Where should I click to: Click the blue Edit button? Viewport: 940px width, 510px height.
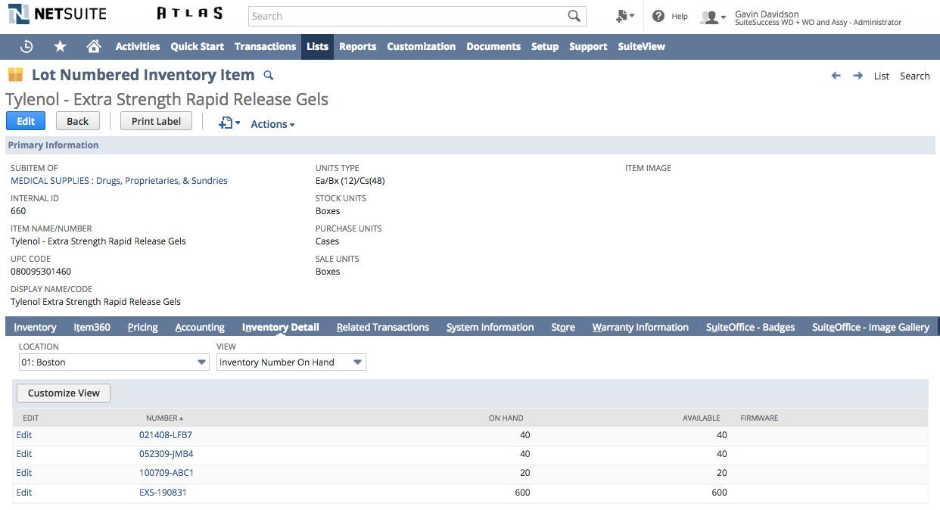click(26, 121)
